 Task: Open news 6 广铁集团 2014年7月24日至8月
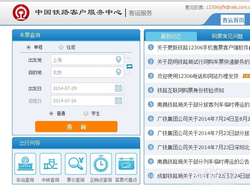point(204,119)
